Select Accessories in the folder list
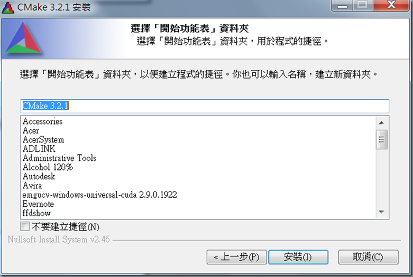Image resolution: width=413 pixels, height=277 pixels. 43,121
